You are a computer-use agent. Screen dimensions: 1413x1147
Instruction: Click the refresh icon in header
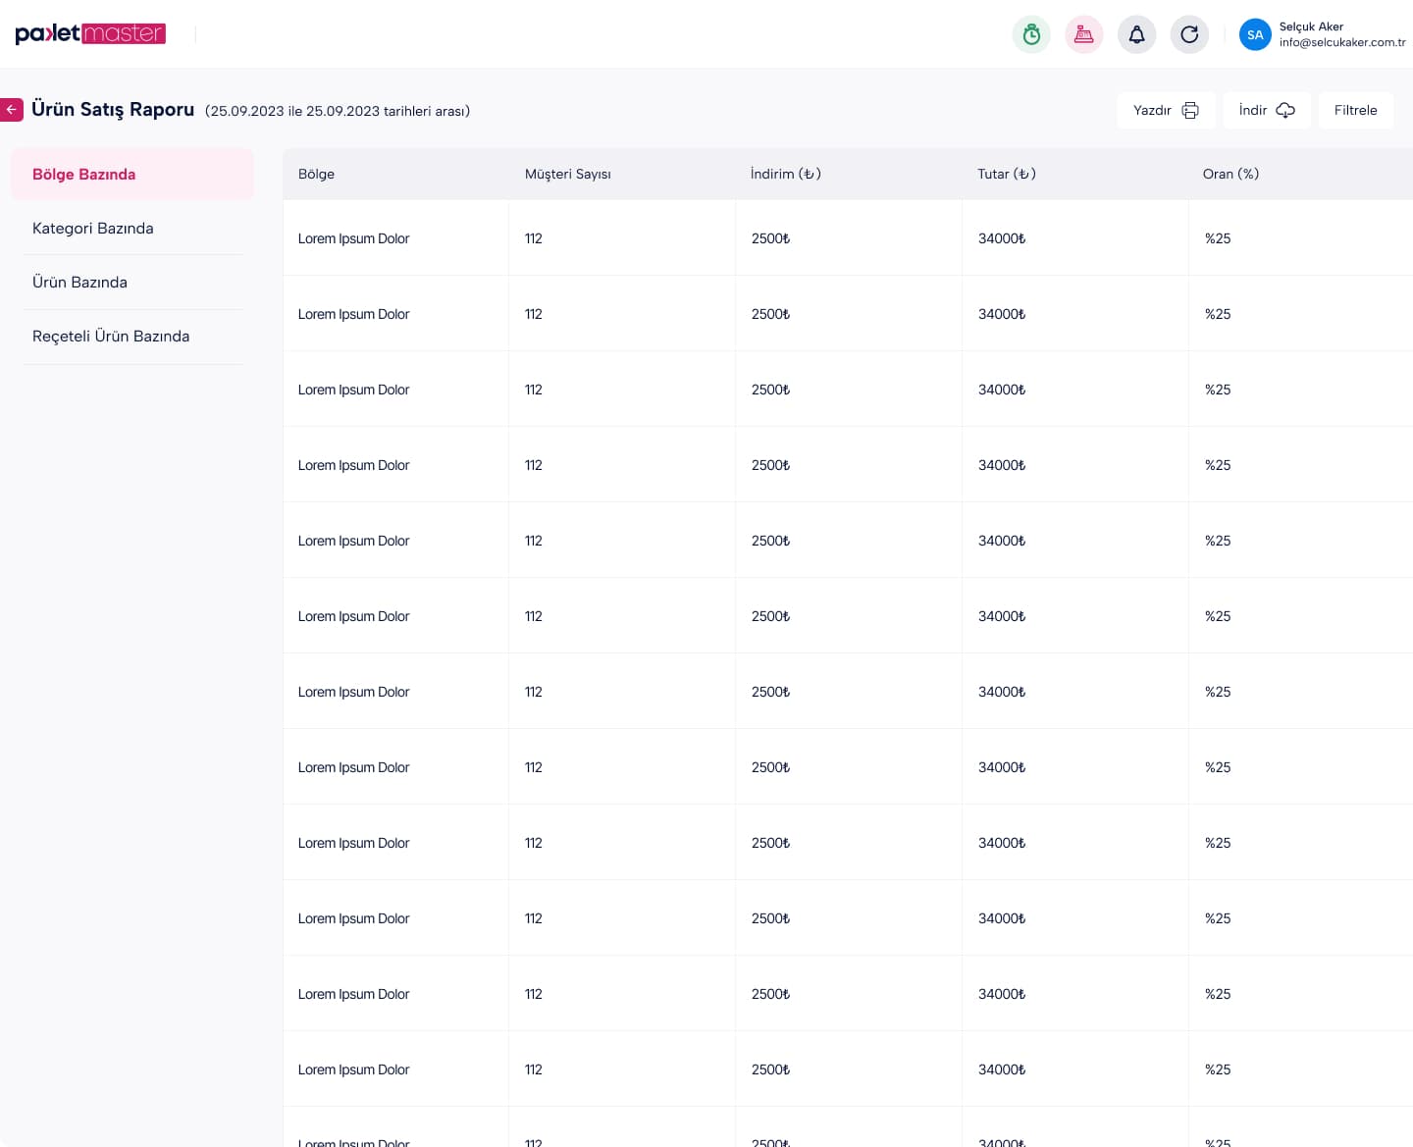point(1189,34)
